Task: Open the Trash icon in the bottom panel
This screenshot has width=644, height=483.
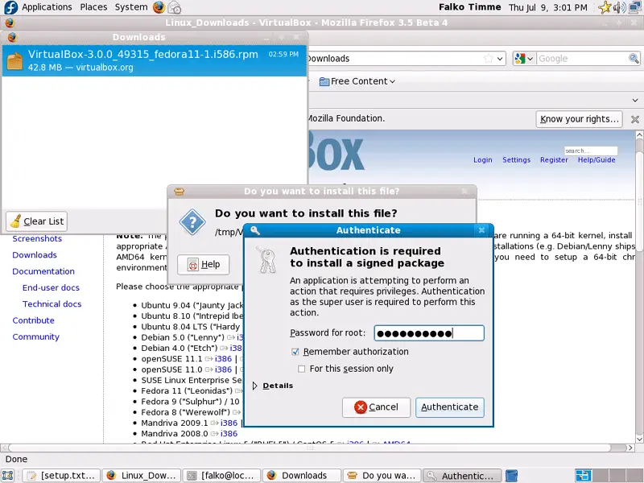Action: coord(511,476)
